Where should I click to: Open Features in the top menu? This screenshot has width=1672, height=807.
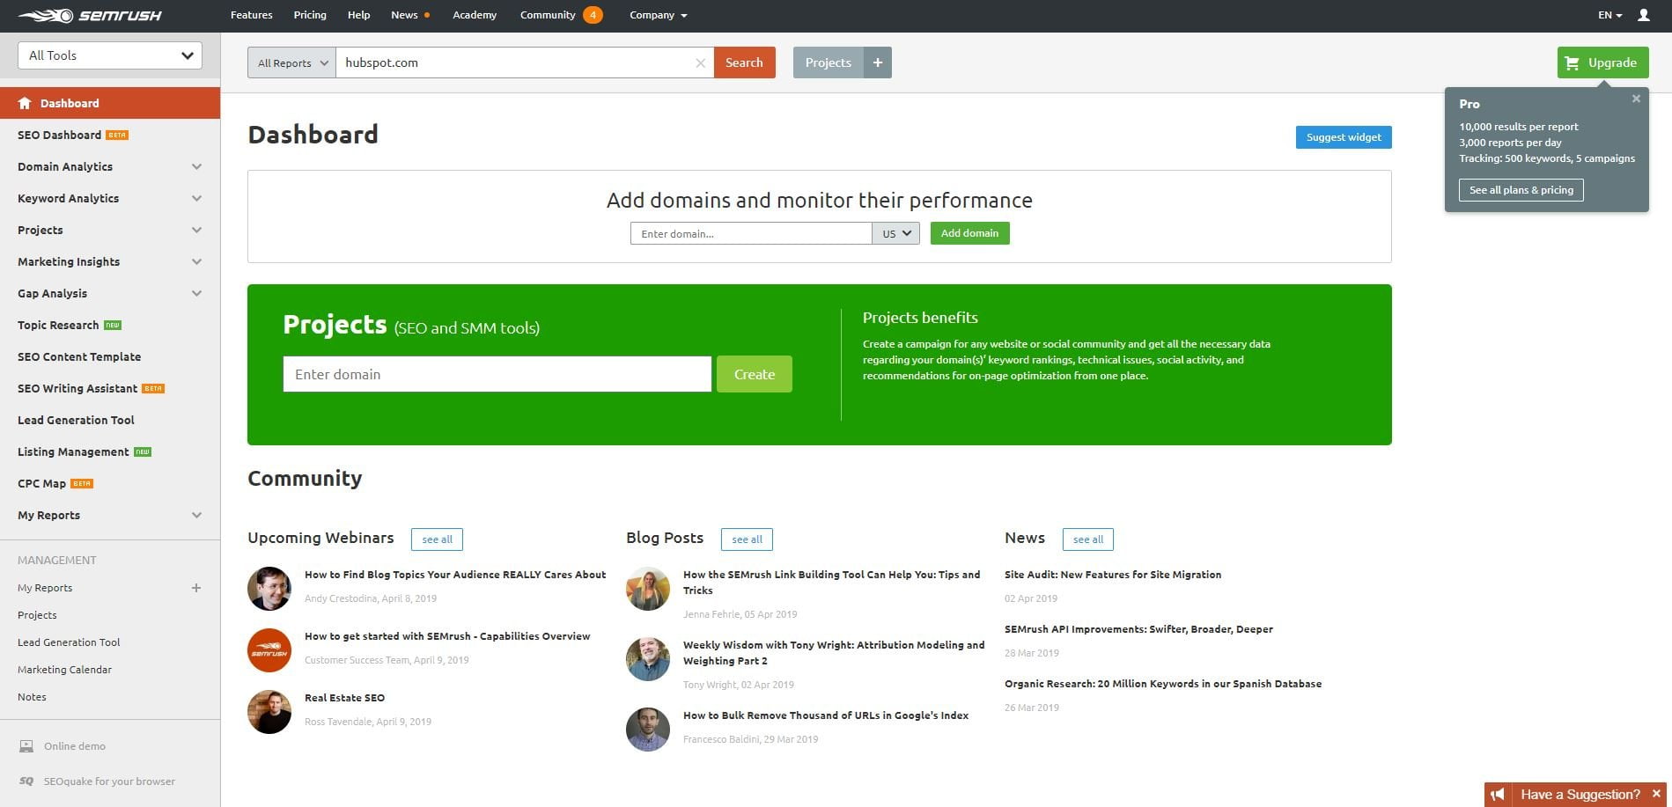252,15
